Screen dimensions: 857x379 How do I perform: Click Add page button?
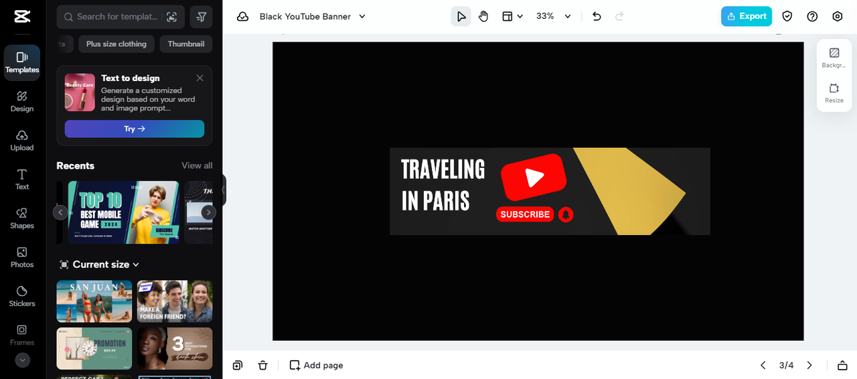point(316,365)
